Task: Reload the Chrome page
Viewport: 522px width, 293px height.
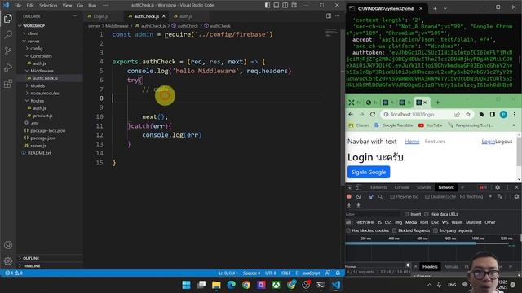Action: 373,114
